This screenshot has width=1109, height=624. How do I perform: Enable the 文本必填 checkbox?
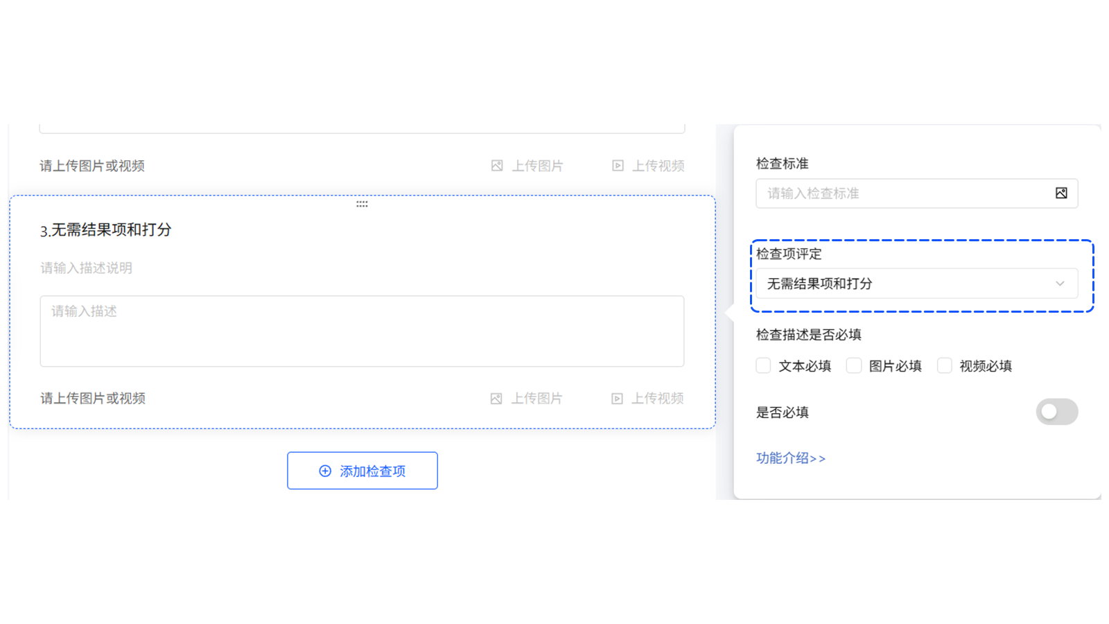pyautogui.click(x=762, y=365)
